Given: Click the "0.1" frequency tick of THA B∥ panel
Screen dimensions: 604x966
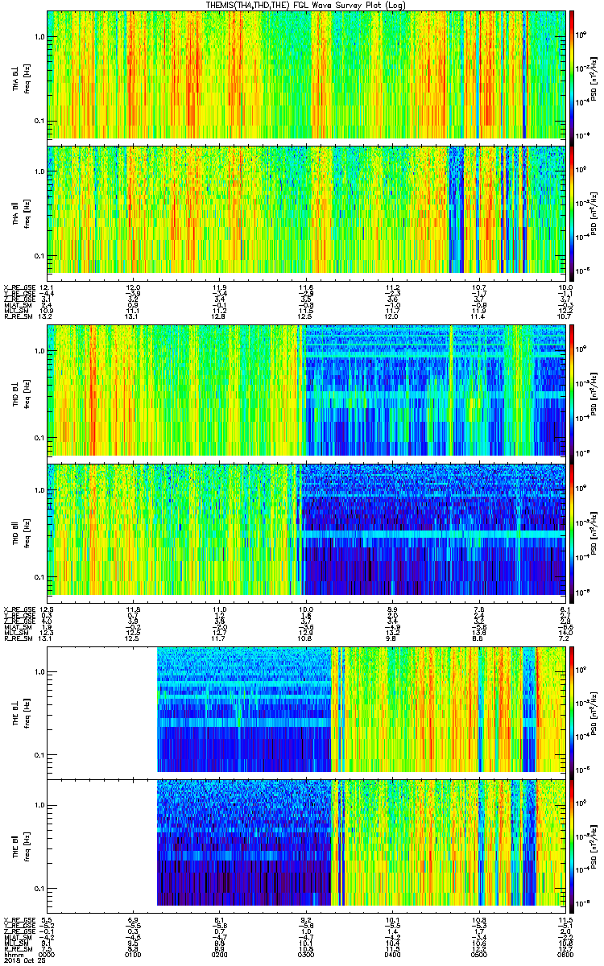Looking at the screenshot, I should pos(39,256).
